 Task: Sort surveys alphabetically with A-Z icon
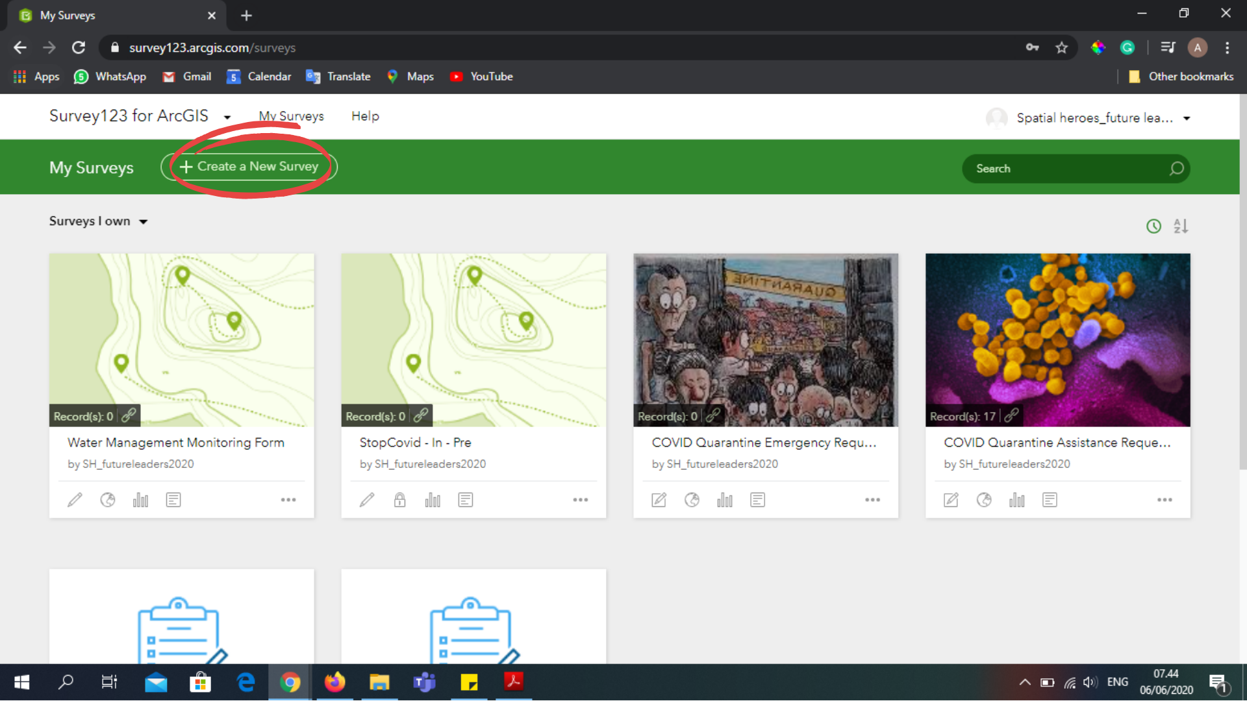tap(1181, 227)
